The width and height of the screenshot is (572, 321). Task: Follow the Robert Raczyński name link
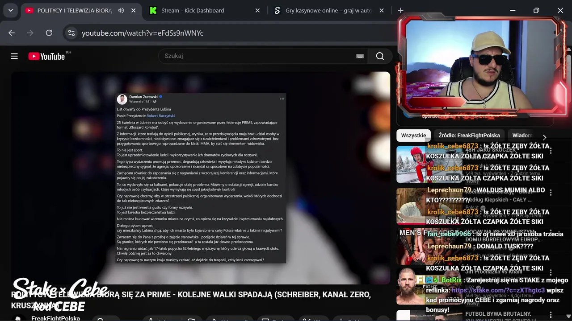coord(160,116)
